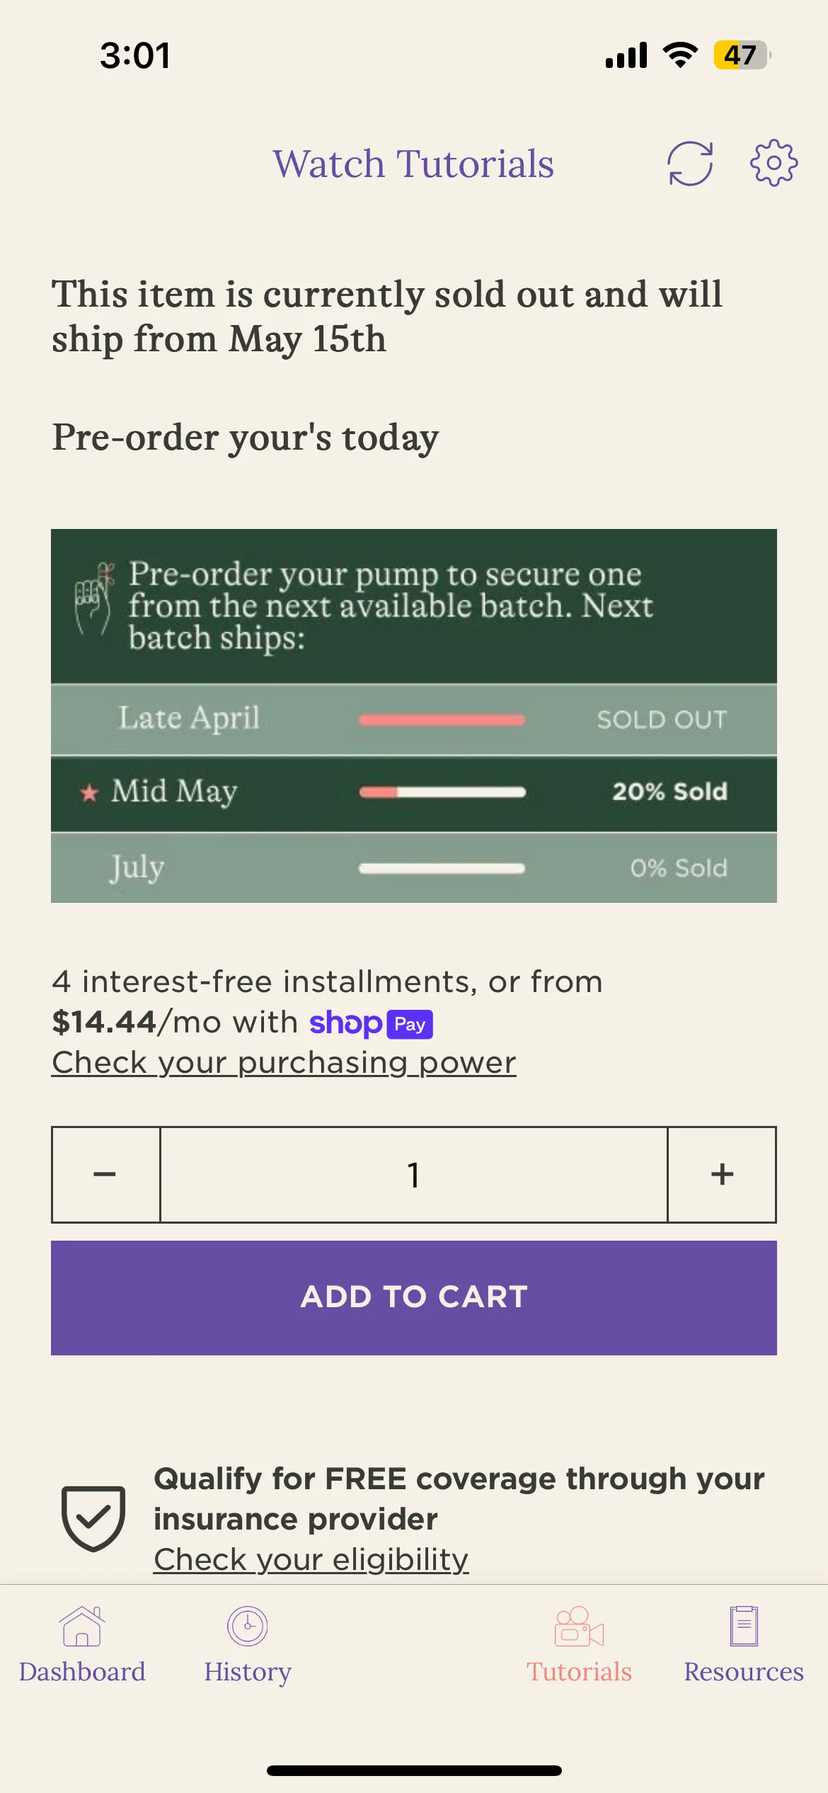Click the quantity field showing 1
The width and height of the screenshot is (828, 1793).
click(414, 1174)
